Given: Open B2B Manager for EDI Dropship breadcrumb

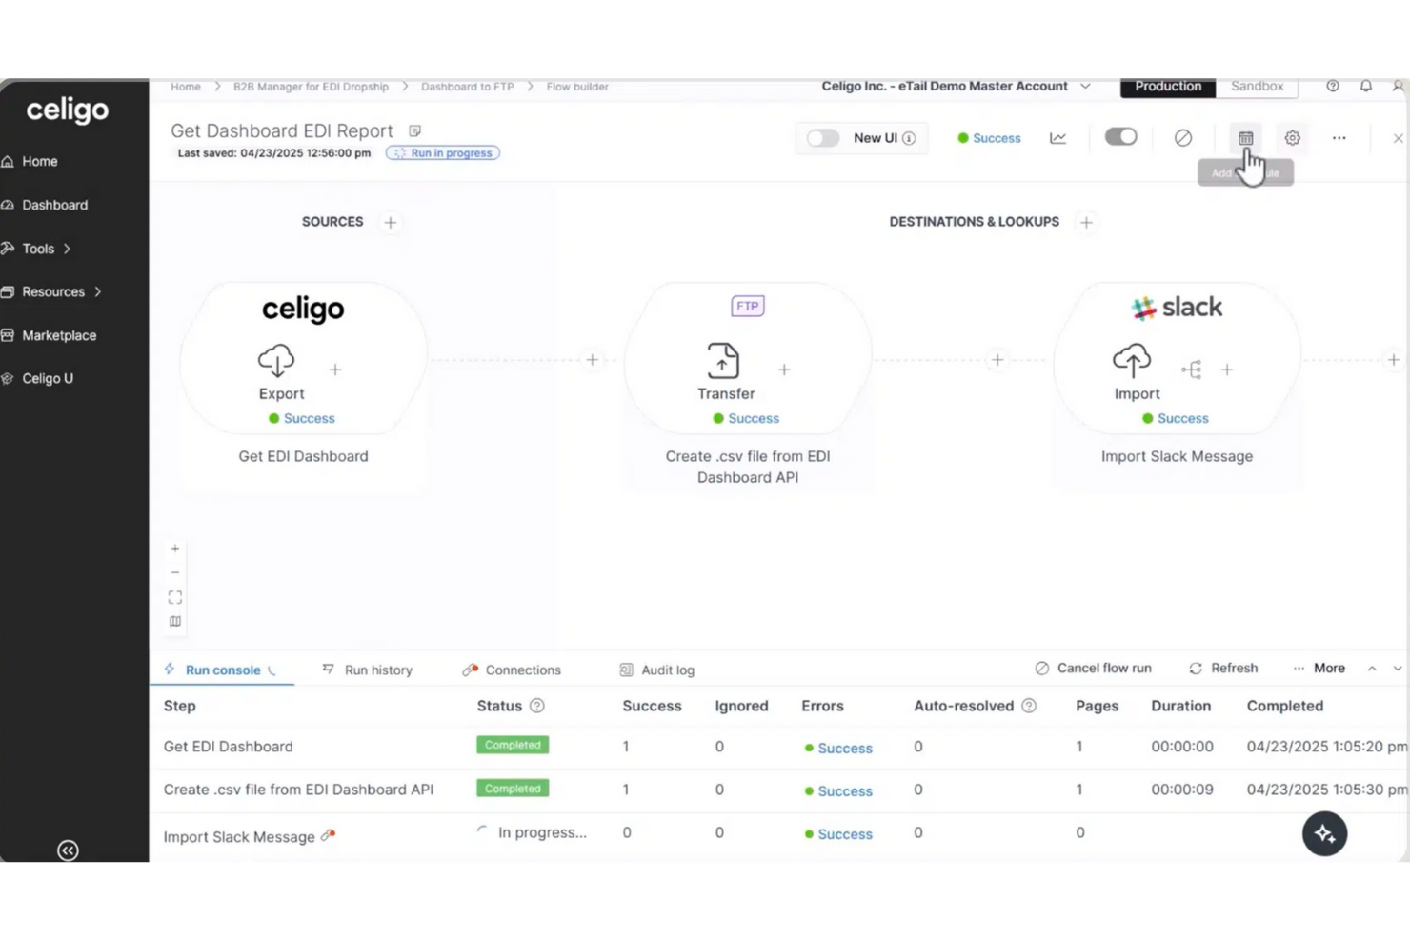Looking at the screenshot, I should click(311, 87).
